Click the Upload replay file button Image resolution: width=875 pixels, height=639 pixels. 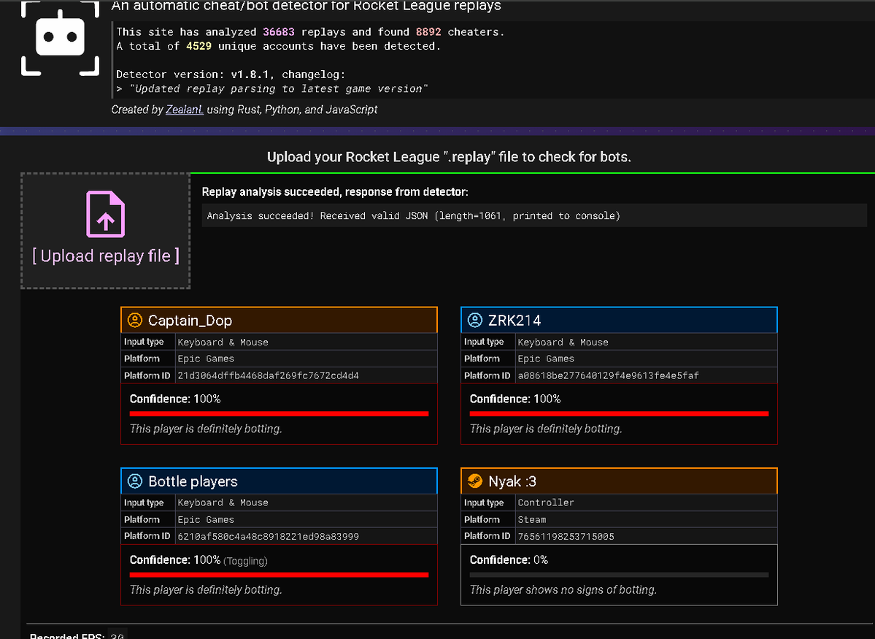pos(106,231)
